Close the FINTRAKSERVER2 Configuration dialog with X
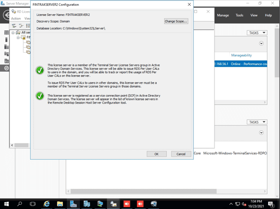Image resolution: width=280 pixels, height=209 pixels. click(189, 4)
